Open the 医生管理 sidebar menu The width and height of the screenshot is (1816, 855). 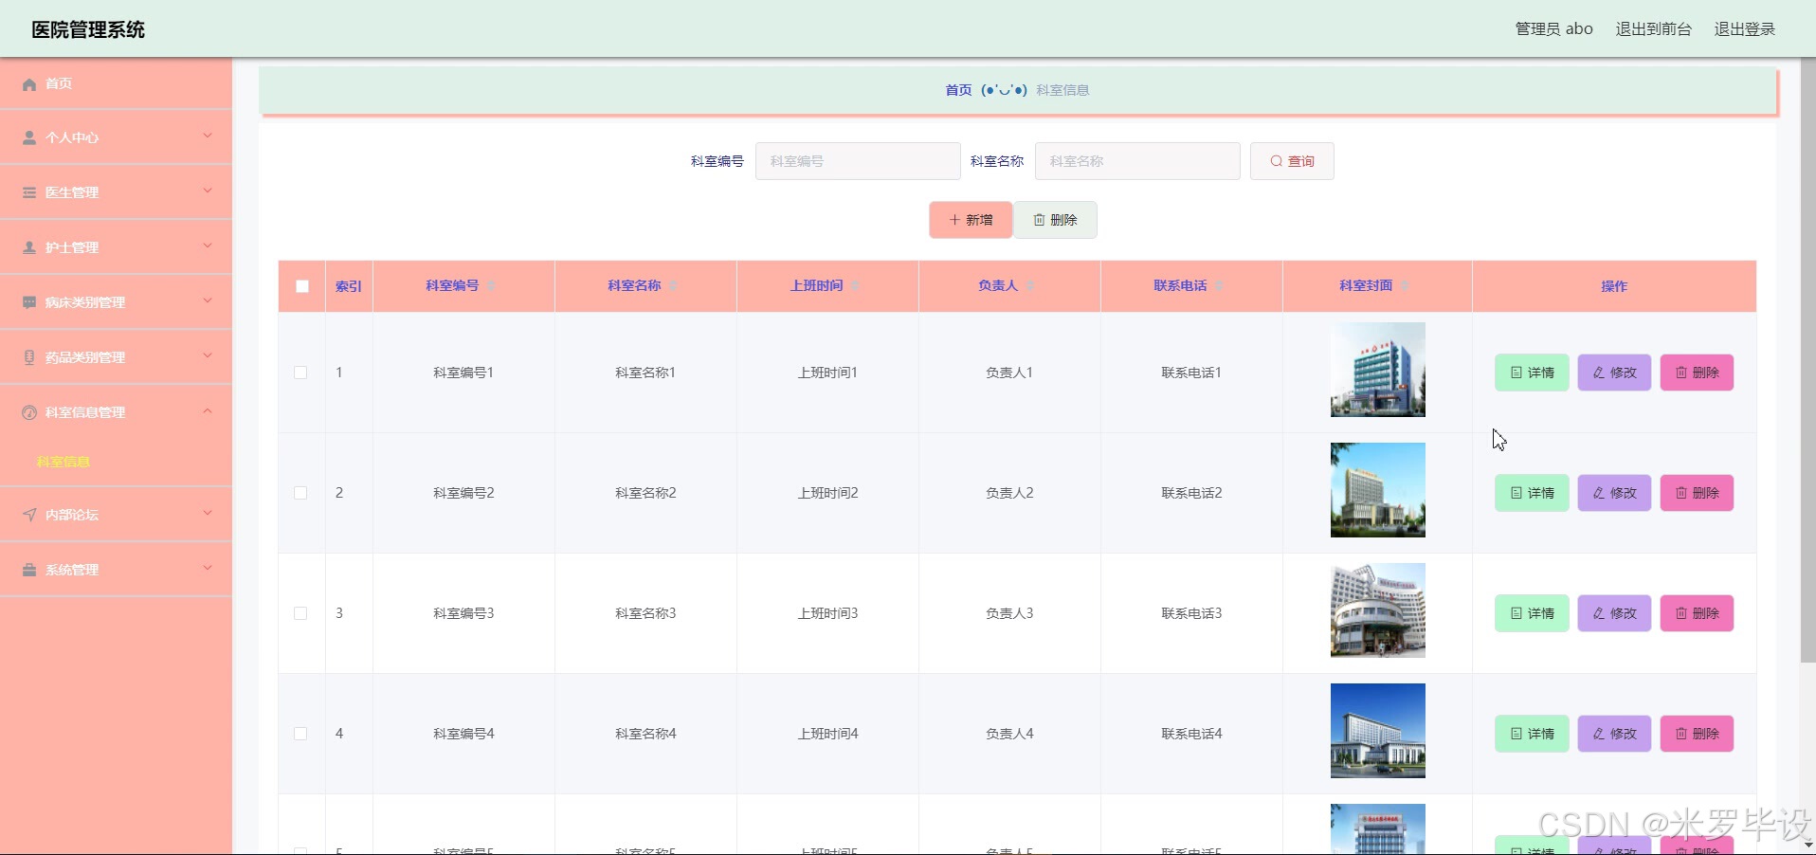coord(116,192)
